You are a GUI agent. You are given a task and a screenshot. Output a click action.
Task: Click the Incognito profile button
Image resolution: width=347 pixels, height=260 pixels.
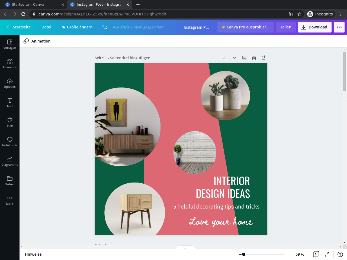point(320,14)
